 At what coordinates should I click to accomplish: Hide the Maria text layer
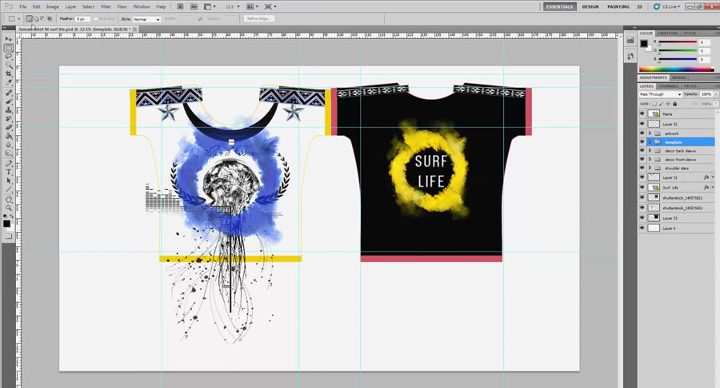coord(642,113)
